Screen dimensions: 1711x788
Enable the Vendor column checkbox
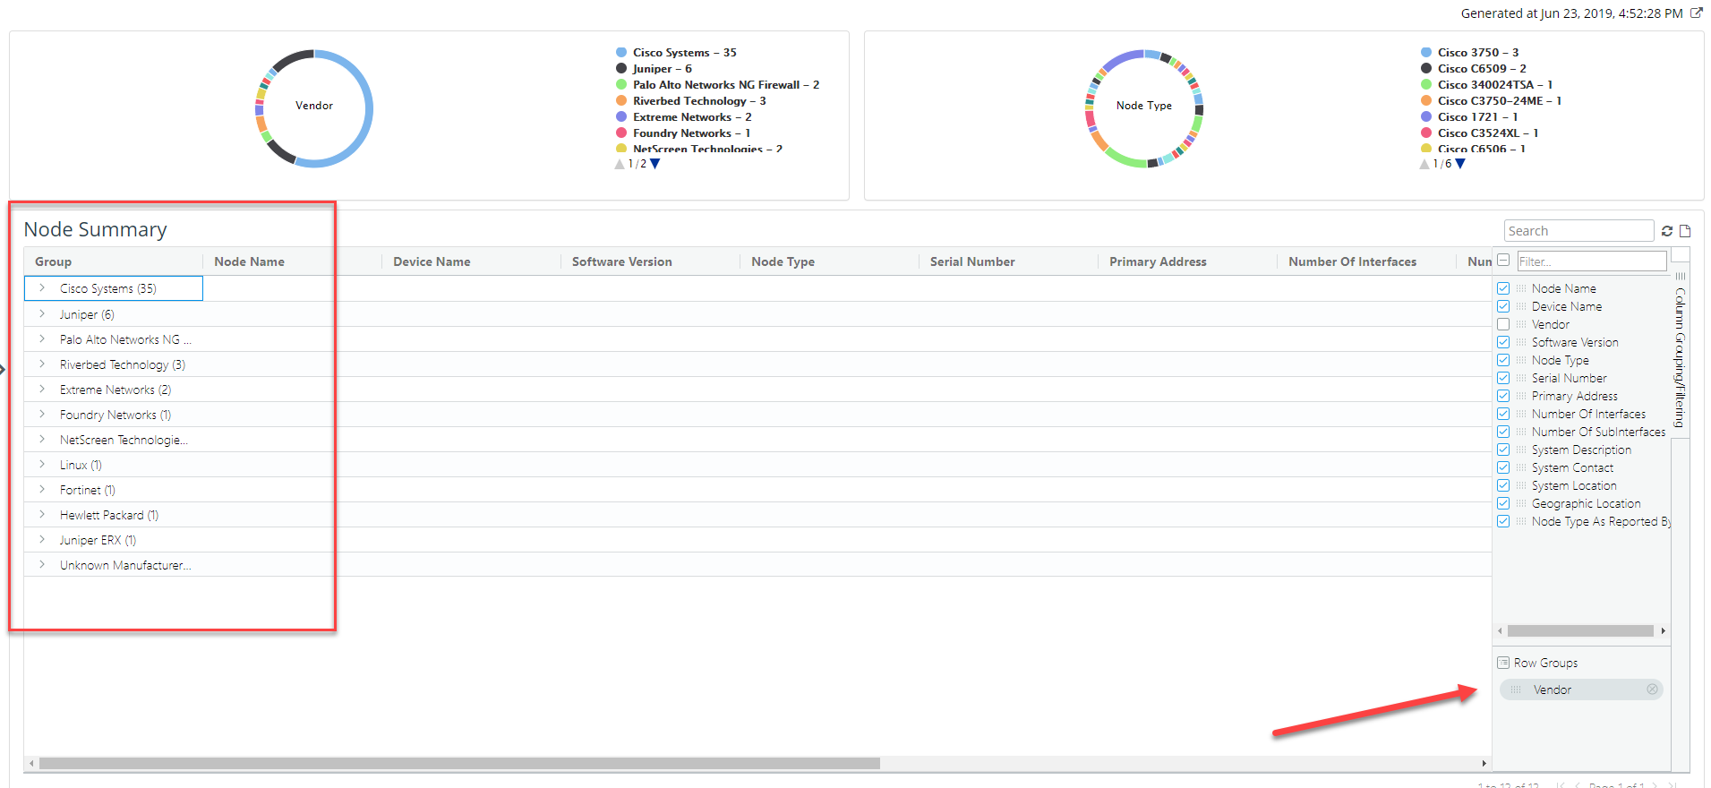coord(1503,324)
